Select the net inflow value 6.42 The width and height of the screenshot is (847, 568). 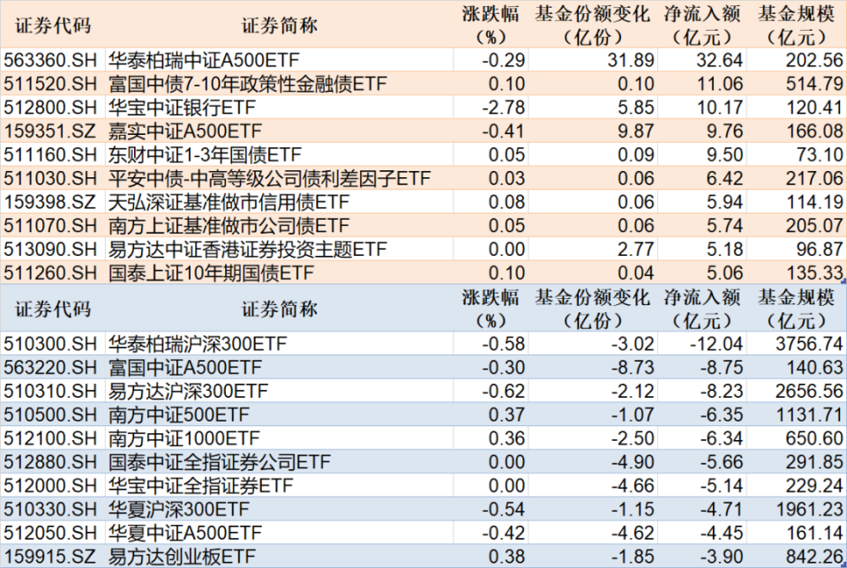click(724, 178)
